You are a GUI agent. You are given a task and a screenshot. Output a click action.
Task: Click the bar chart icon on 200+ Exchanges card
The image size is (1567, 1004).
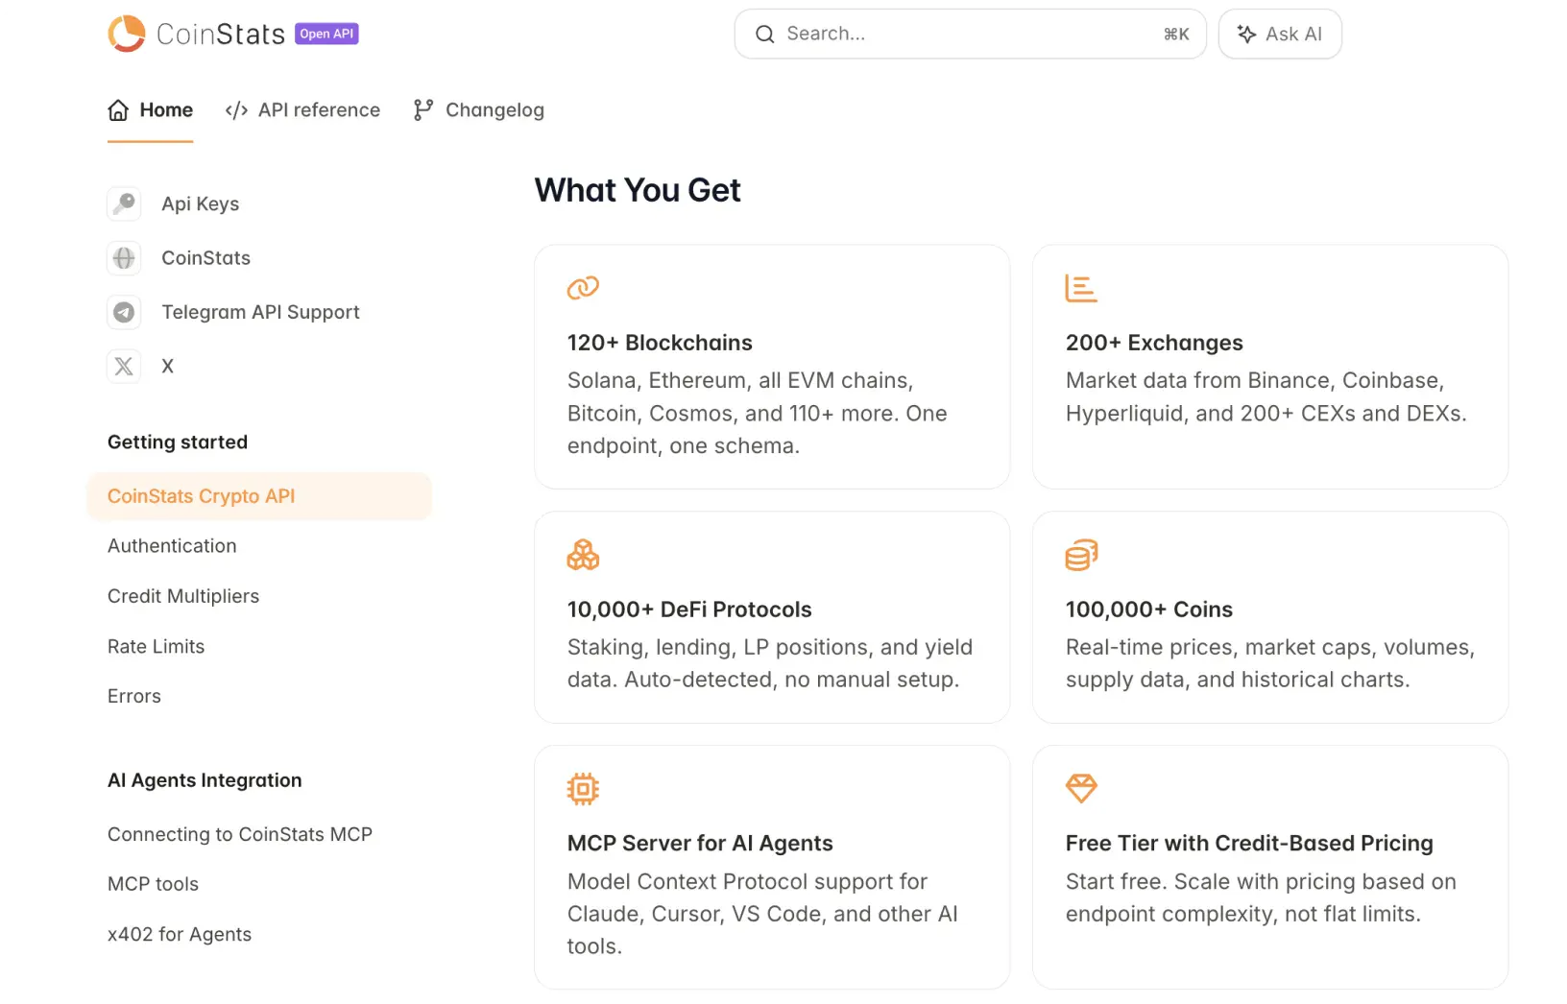pos(1081,287)
